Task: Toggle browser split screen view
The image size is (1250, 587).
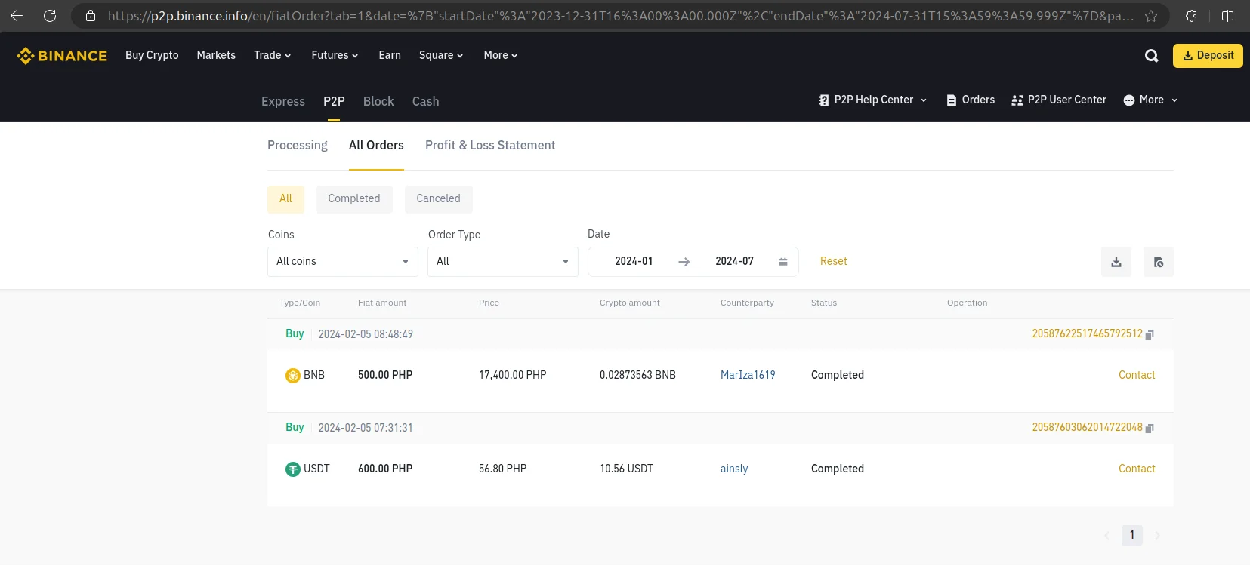Action: click(x=1228, y=16)
